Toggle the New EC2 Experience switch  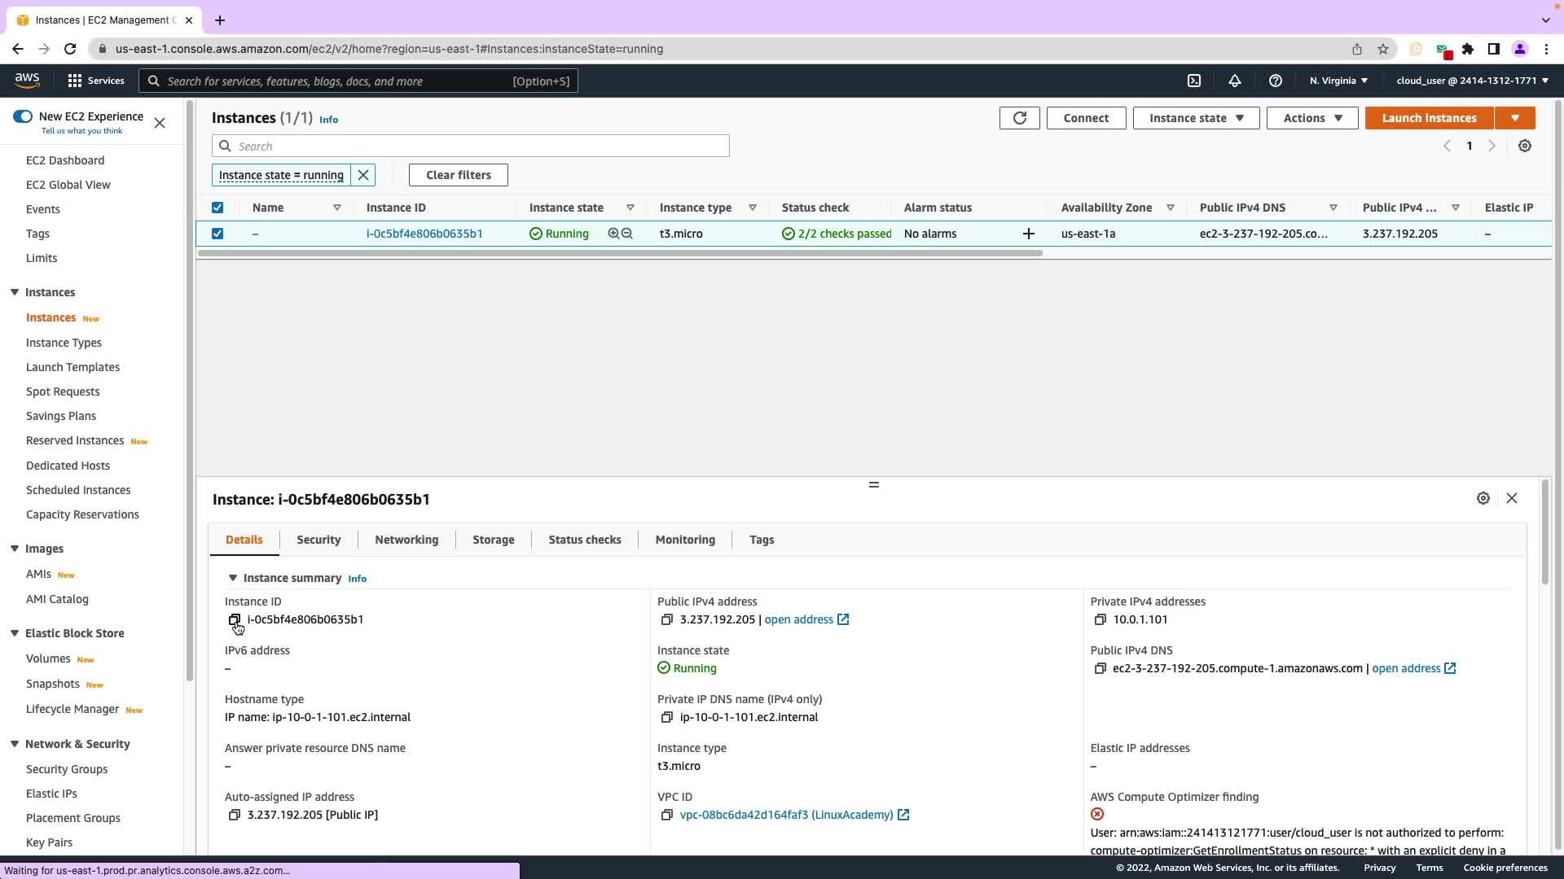(23, 116)
